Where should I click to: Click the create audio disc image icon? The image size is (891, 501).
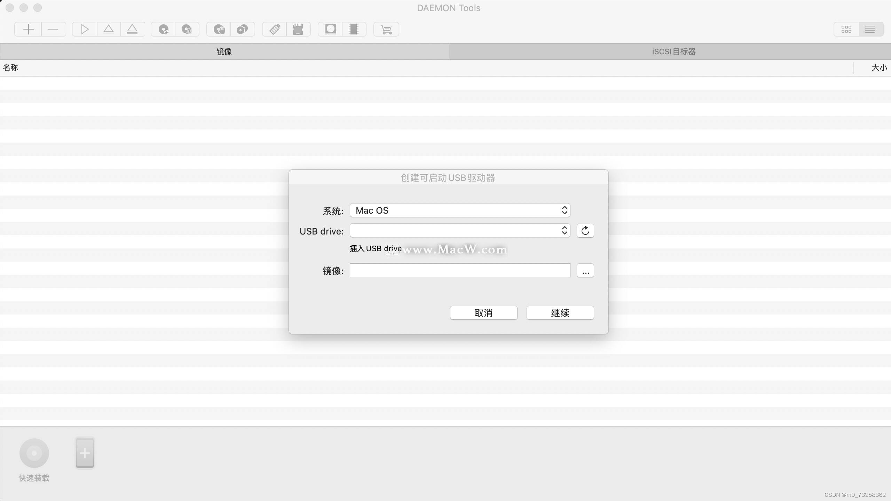pyautogui.click(x=187, y=29)
